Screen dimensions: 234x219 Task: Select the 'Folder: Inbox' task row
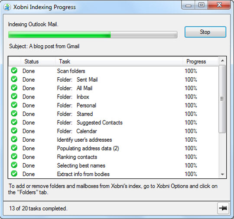click(x=114, y=97)
